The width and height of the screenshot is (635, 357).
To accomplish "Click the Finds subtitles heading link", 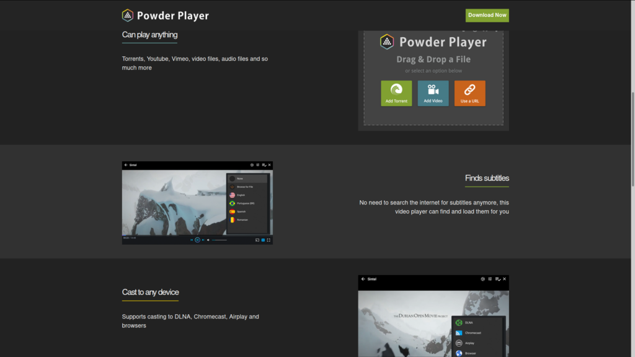I will [487, 178].
